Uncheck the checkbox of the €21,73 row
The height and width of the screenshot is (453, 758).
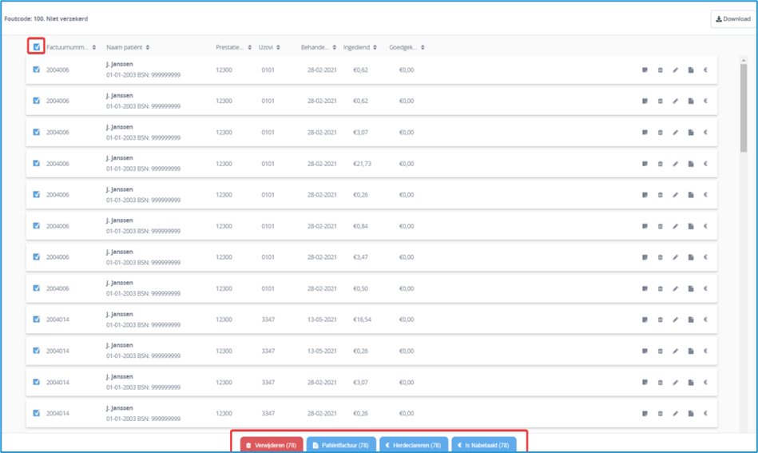(37, 163)
